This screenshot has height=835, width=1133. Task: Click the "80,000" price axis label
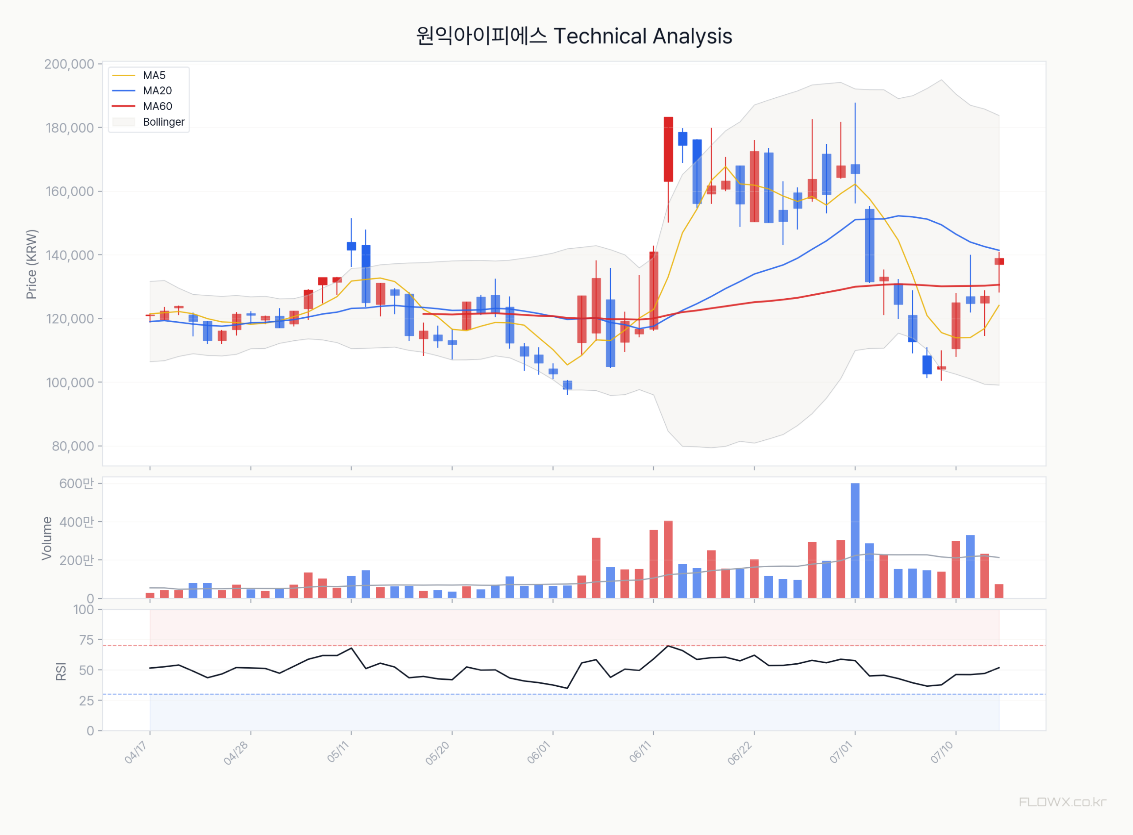(x=73, y=446)
